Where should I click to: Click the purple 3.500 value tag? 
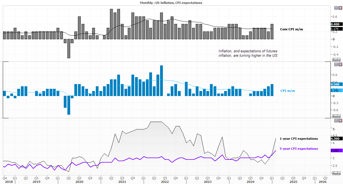tap(335, 151)
